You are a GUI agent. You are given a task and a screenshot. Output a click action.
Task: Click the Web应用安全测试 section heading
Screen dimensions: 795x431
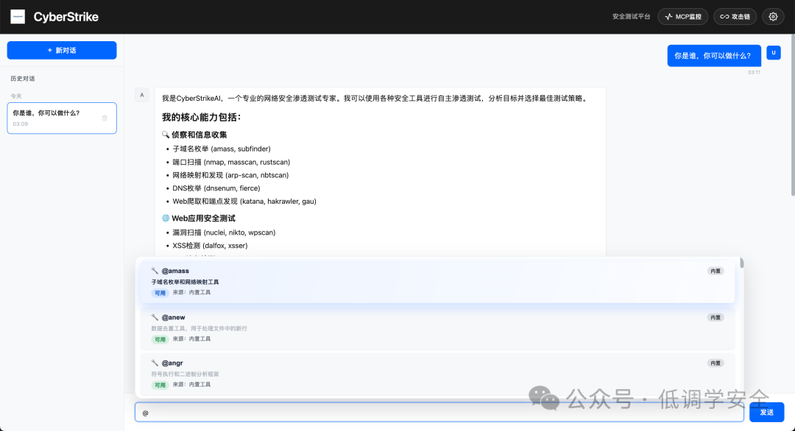coord(199,218)
